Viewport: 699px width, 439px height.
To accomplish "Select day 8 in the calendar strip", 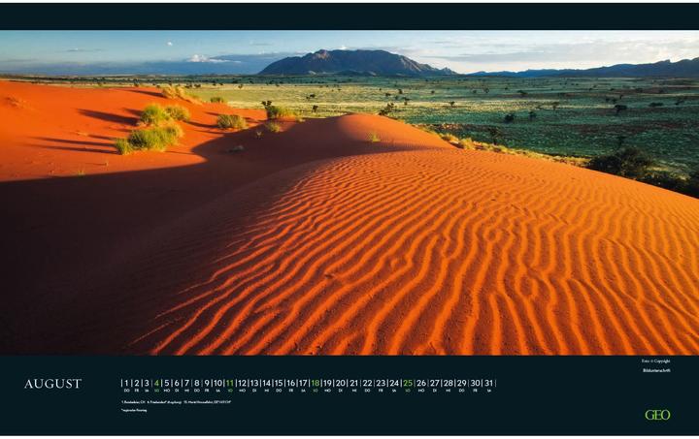I will pos(197,383).
